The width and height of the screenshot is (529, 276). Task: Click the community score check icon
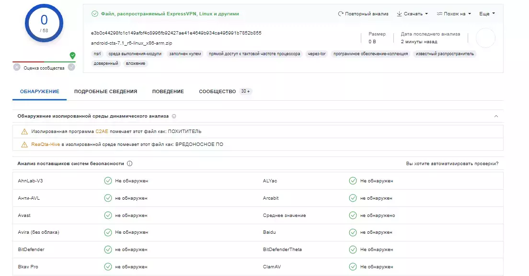(x=71, y=67)
